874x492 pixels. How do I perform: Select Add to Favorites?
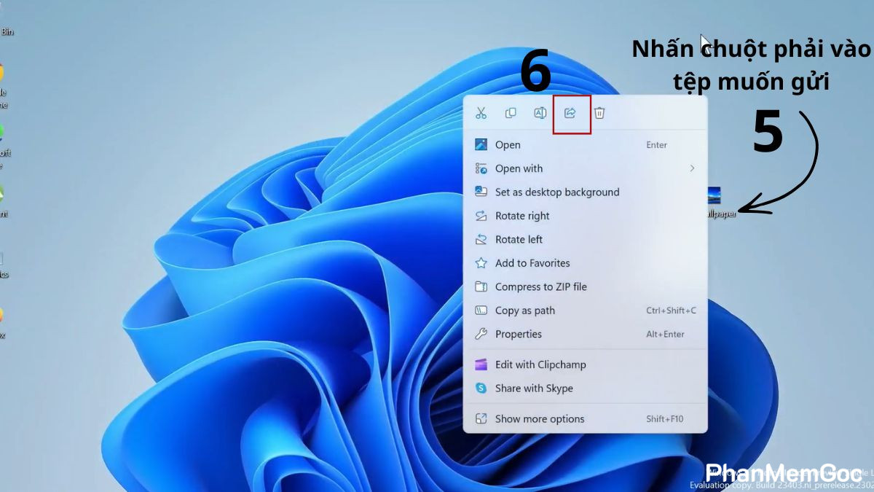click(585, 263)
